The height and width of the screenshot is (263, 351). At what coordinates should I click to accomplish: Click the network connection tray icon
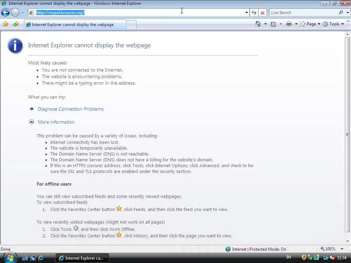coord(326,258)
